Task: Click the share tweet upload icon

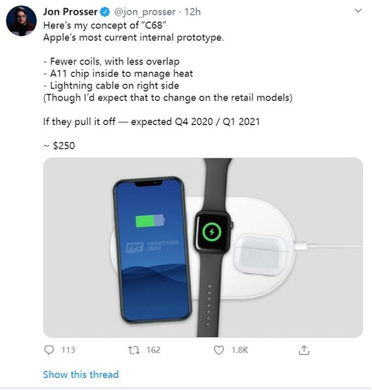Action: click(x=304, y=350)
